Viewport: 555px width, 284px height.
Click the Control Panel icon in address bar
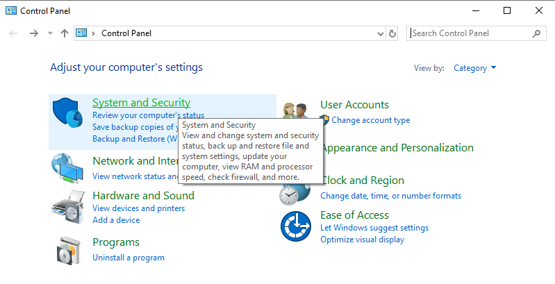coord(81,33)
